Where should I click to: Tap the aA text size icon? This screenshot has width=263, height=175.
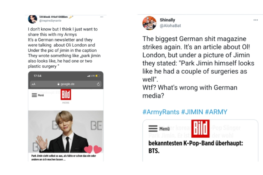click(34, 84)
